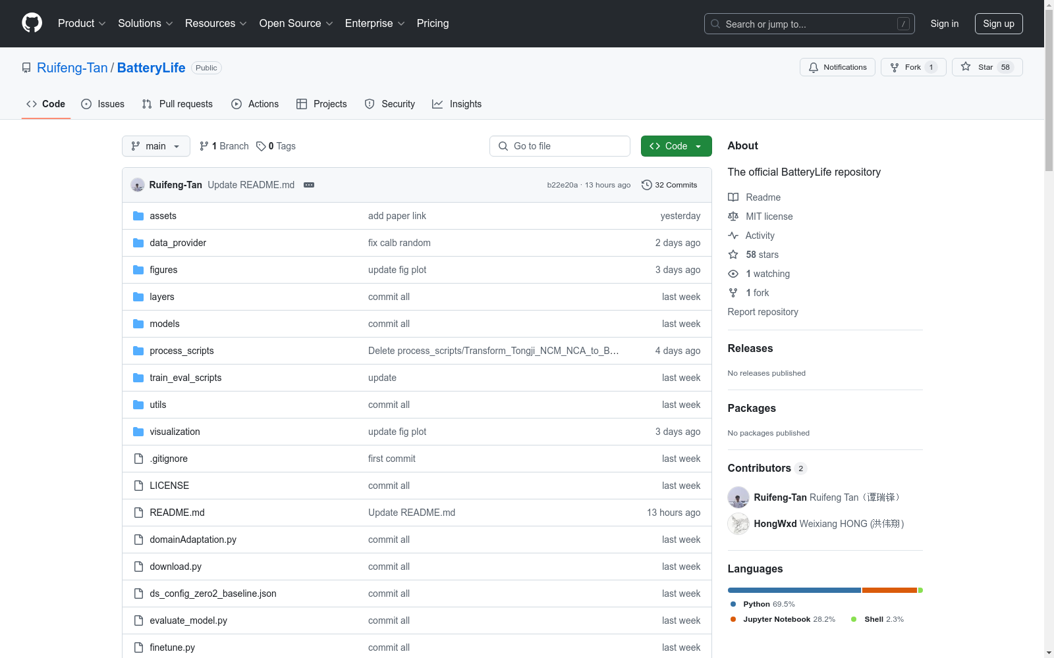Open HongWxd contributor profile
The height and width of the screenshot is (658, 1054).
point(775,524)
